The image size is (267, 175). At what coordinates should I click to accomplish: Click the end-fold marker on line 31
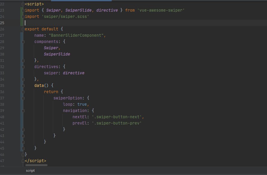pyautogui.click(x=23, y=61)
